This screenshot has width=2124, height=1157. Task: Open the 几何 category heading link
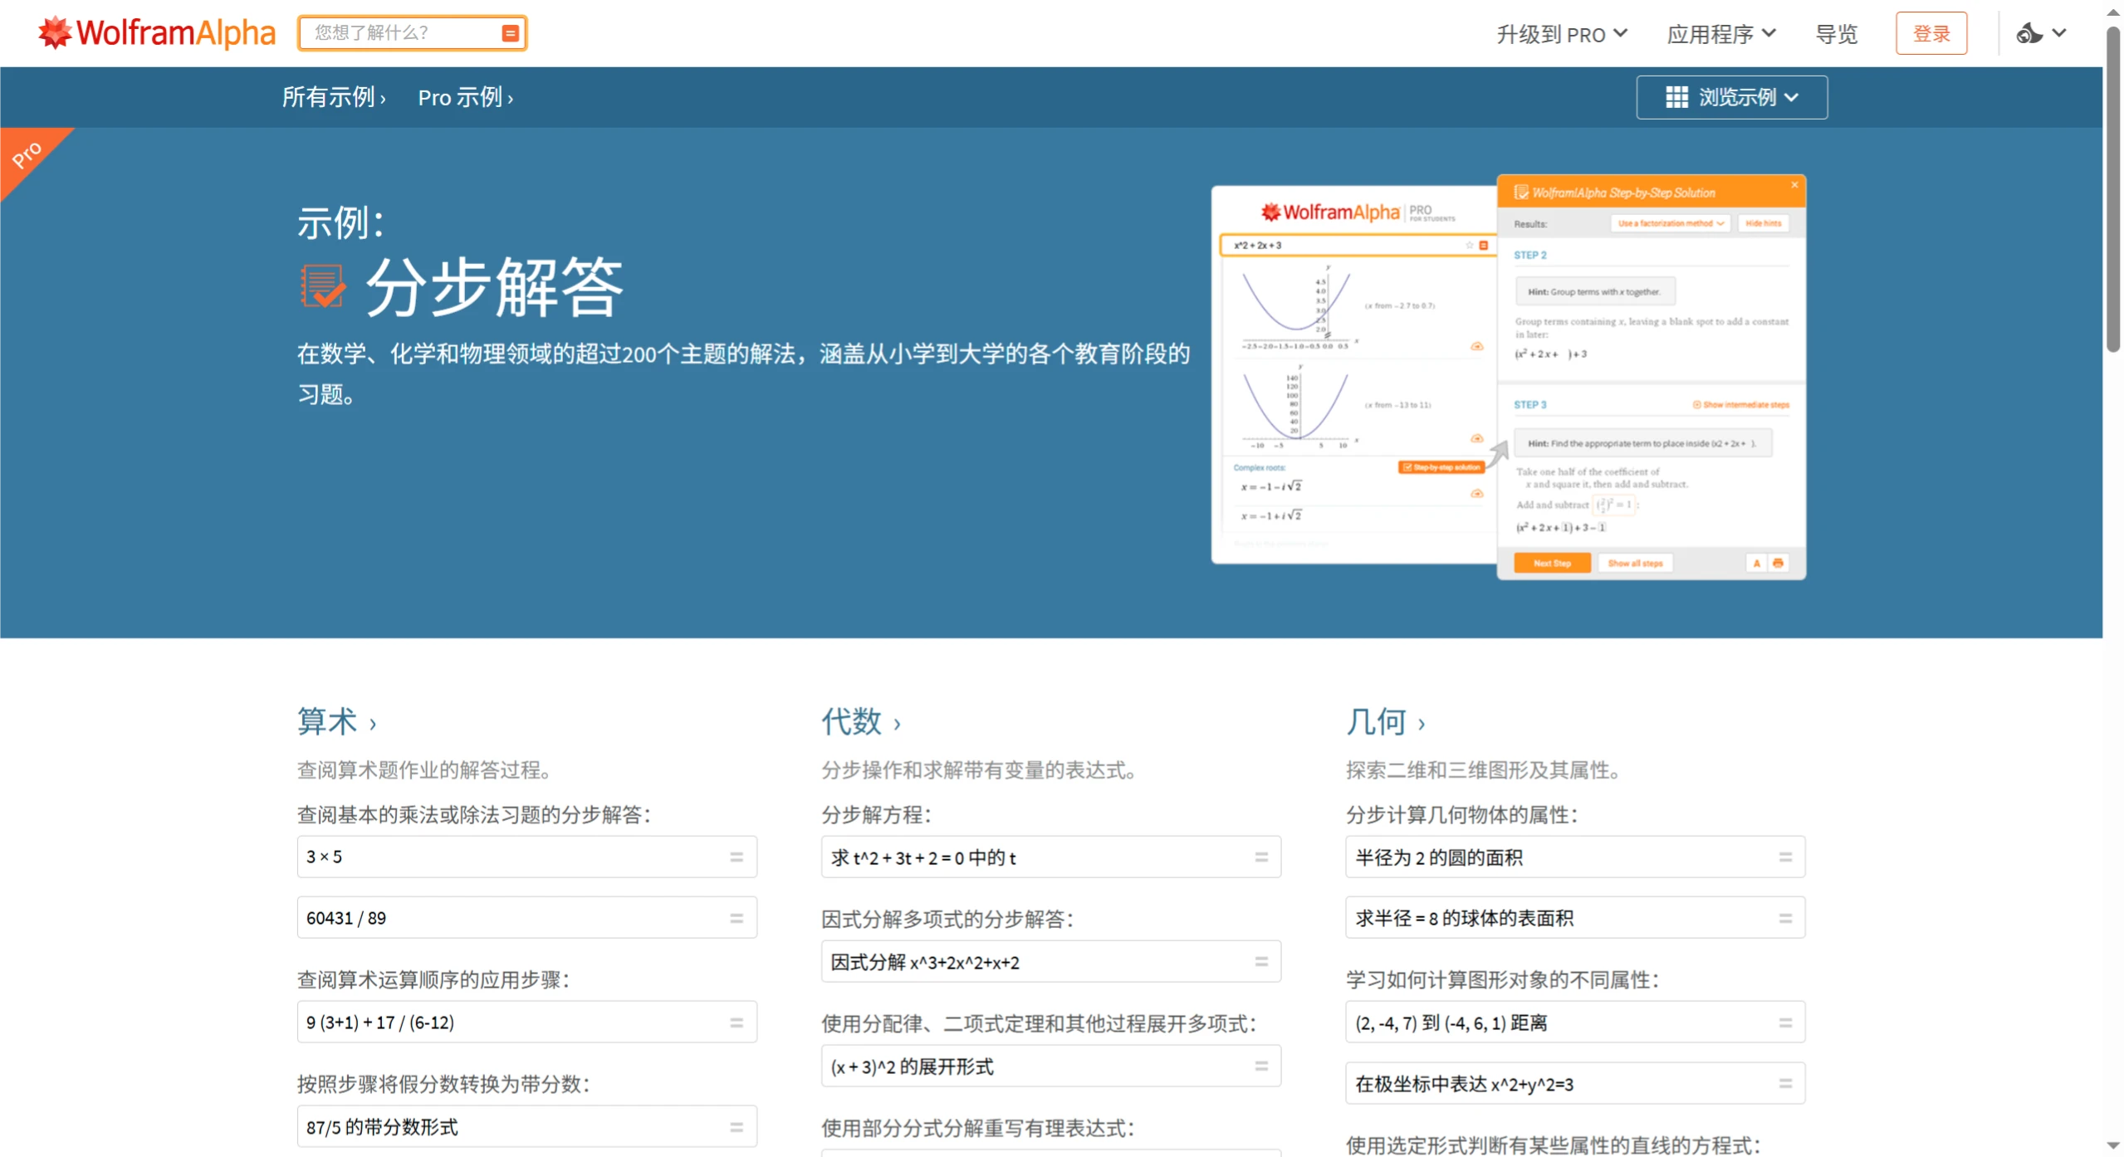click(1386, 721)
